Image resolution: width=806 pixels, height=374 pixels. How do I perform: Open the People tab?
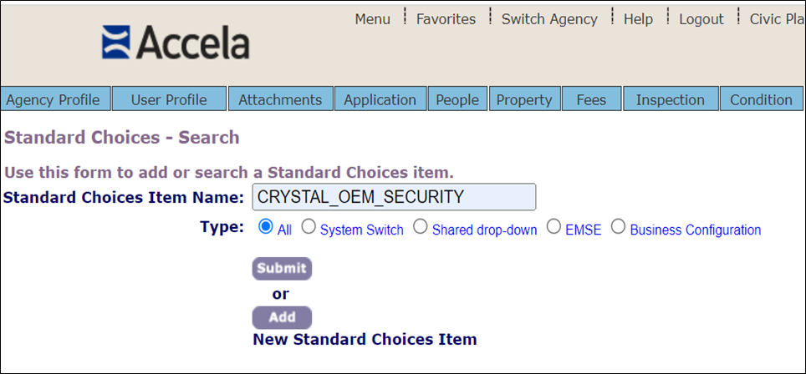coord(457,99)
